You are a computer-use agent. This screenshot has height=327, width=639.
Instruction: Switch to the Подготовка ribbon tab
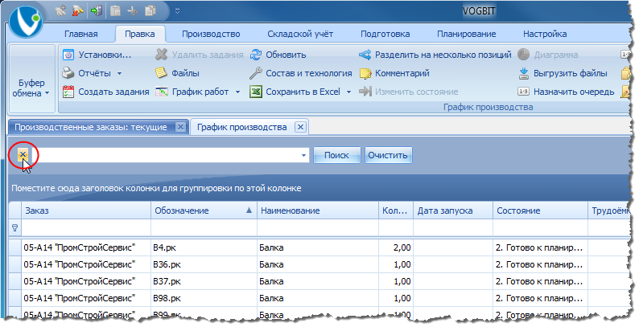[385, 35]
